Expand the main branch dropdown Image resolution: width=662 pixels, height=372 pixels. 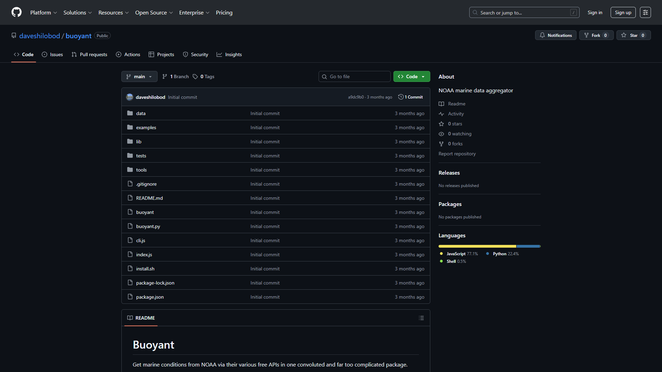[x=139, y=76]
